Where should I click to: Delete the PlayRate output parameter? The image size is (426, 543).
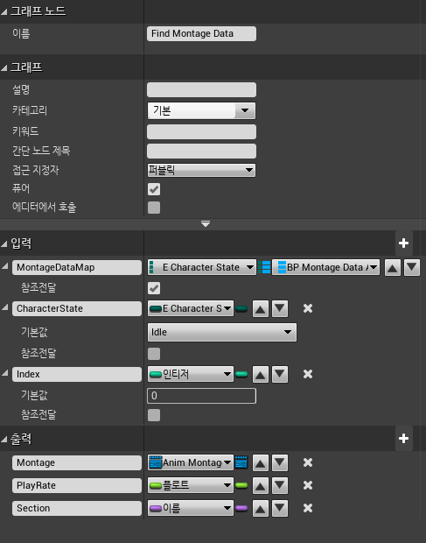coord(308,485)
